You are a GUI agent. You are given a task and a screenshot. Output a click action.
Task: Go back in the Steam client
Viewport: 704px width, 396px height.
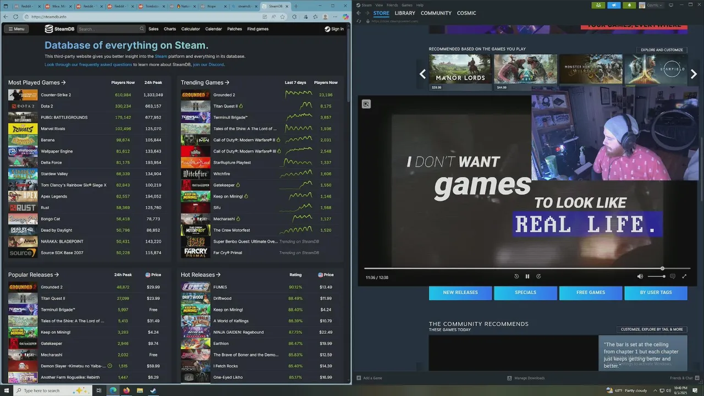tap(359, 13)
